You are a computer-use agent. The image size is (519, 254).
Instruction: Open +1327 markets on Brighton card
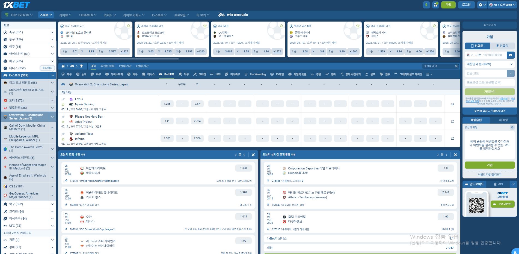point(124,51)
